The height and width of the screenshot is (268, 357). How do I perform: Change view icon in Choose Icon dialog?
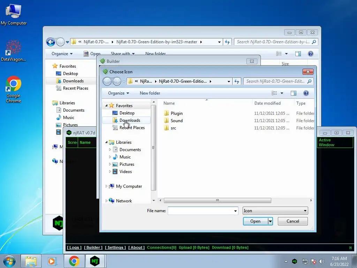click(274, 93)
